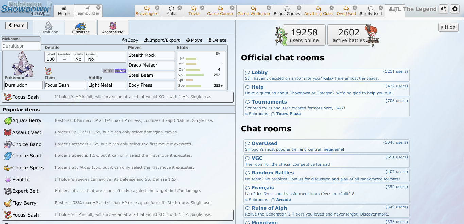464x224 pixels.
Task: Open the options gear menu
Action: click(x=455, y=9)
